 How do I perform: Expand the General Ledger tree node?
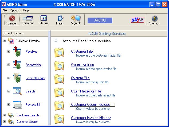pyautogui.click(x=9, y=78)
